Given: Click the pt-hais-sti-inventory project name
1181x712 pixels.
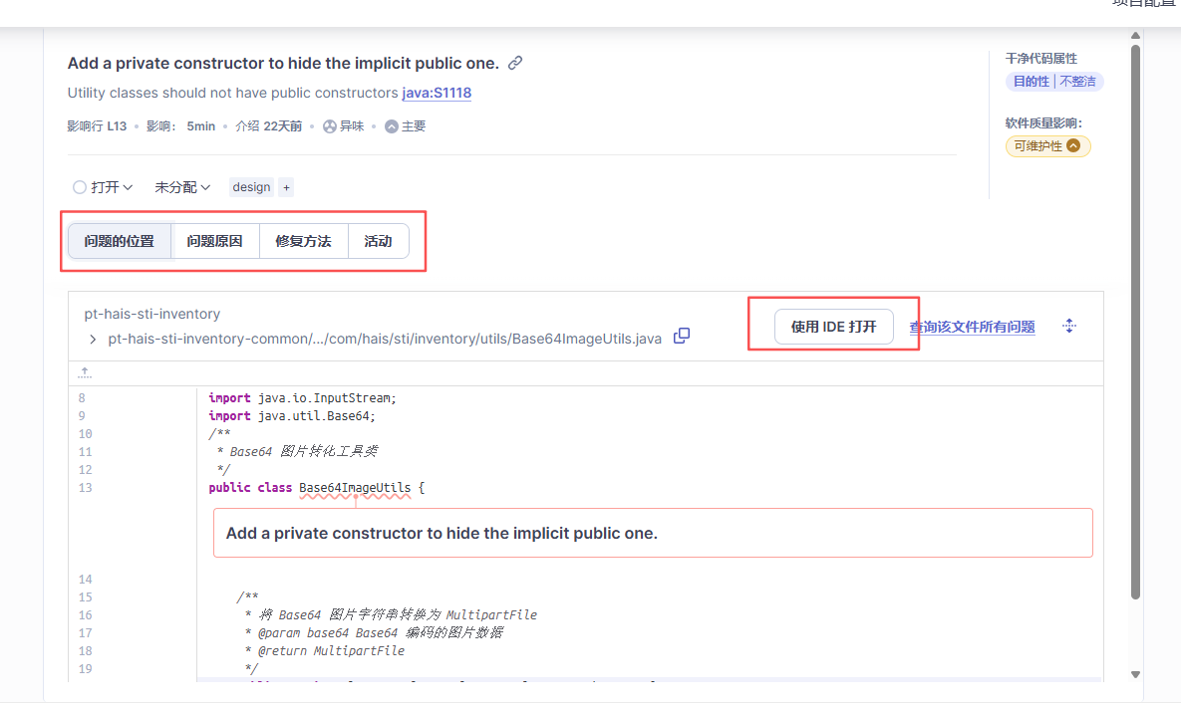Looking at the screenshot, I should pos(152,314).
